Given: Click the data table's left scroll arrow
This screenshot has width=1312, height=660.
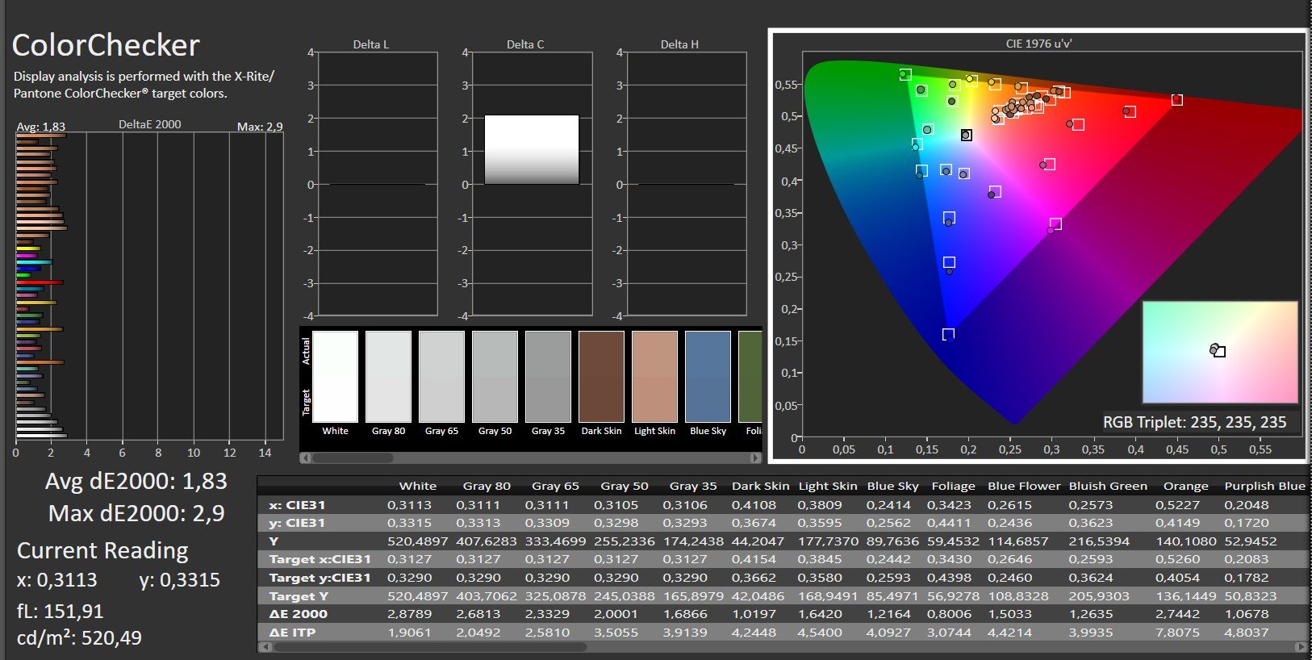Looking at the screenshot, I should click(263, 647).
